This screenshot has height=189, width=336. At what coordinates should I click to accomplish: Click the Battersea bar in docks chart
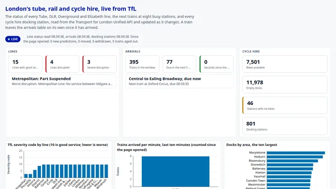[x=290, y=169]
